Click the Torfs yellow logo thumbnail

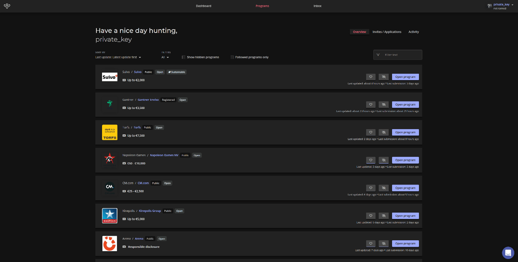pyautogui.click(x=110, y=132)
